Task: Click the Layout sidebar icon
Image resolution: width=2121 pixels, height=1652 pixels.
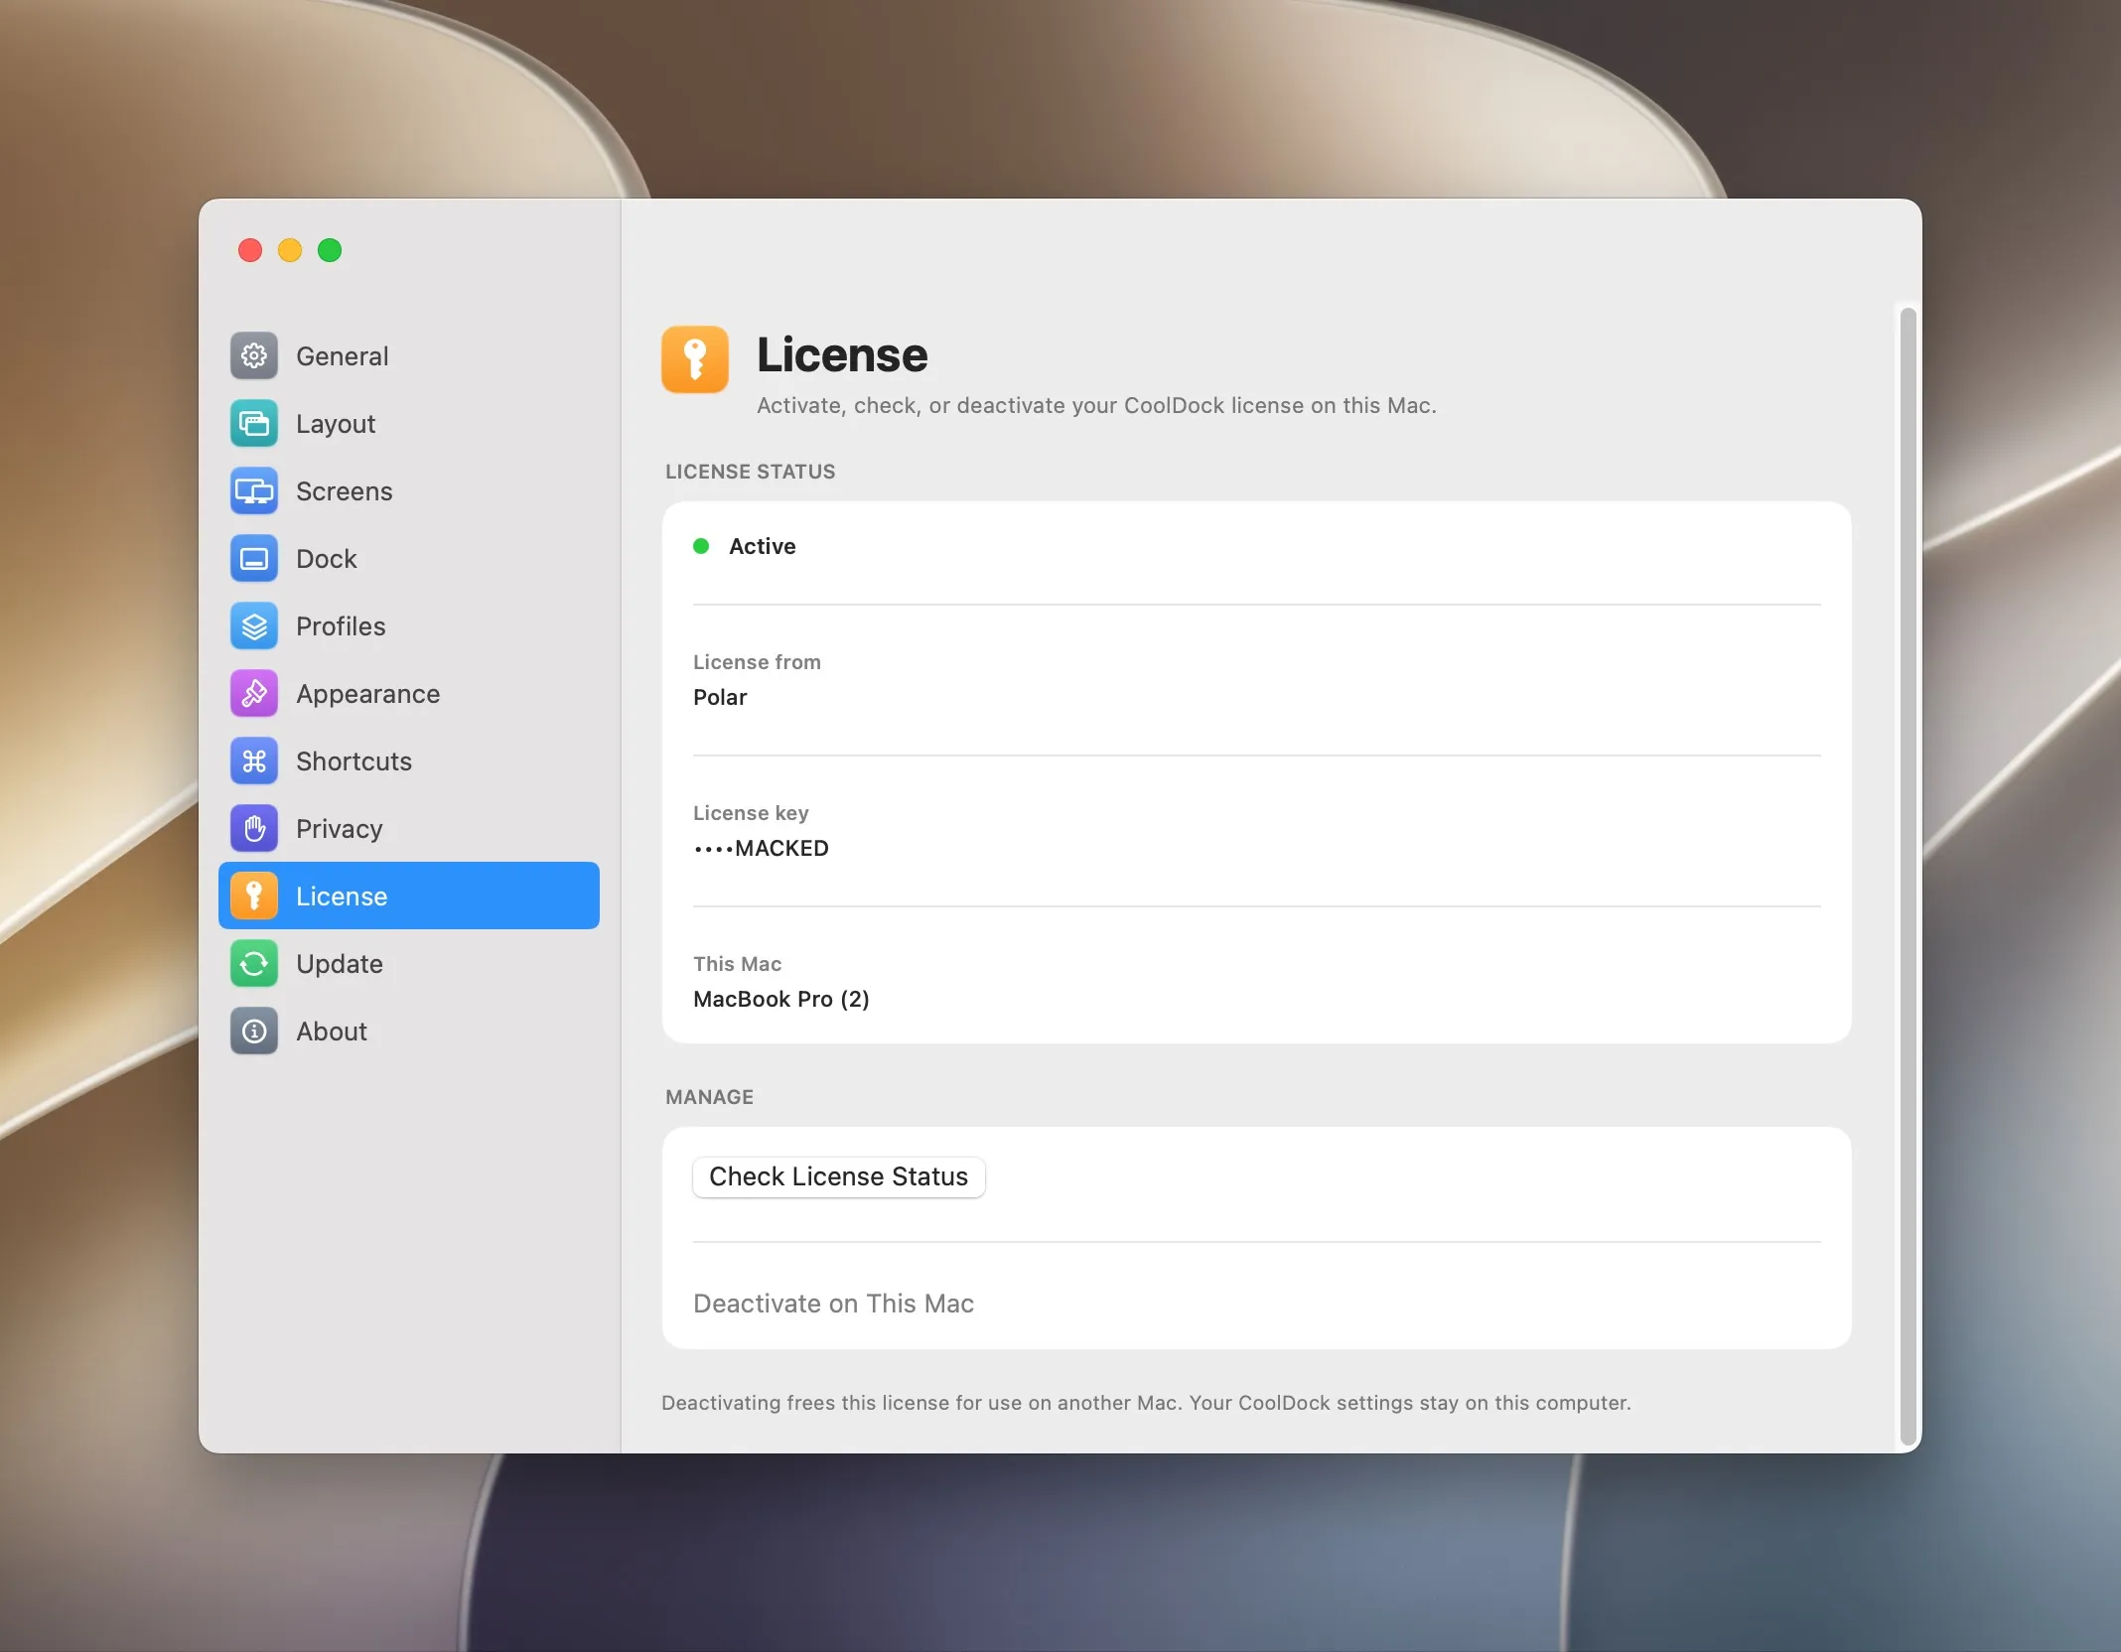Action: 254,423
